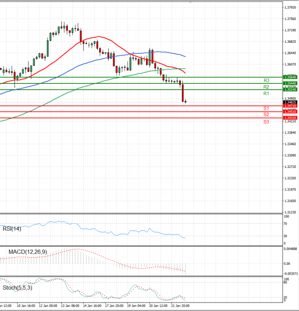Click the 1.33460 price axis value
The height and width of the screenshot is (311, 299).
290,144
